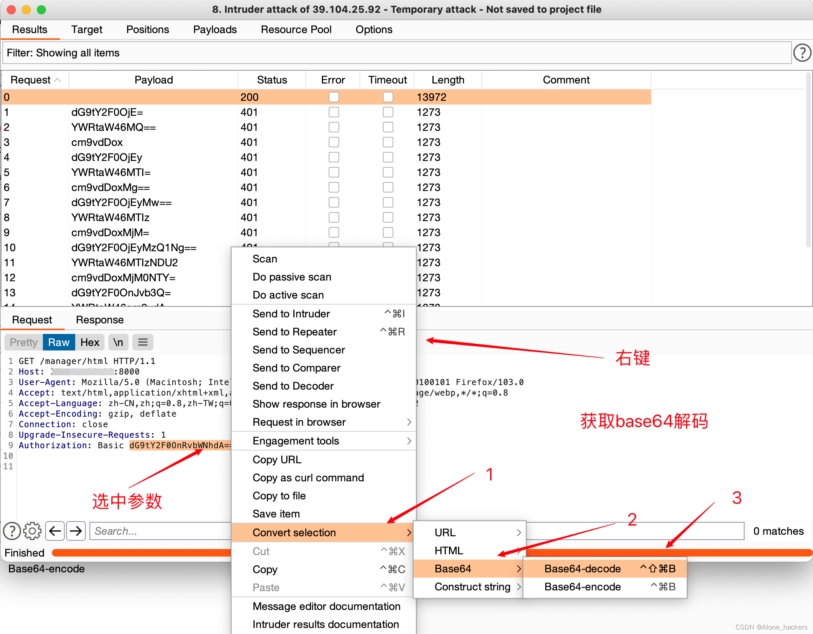Go to the next search match arrow

[76, 531]
